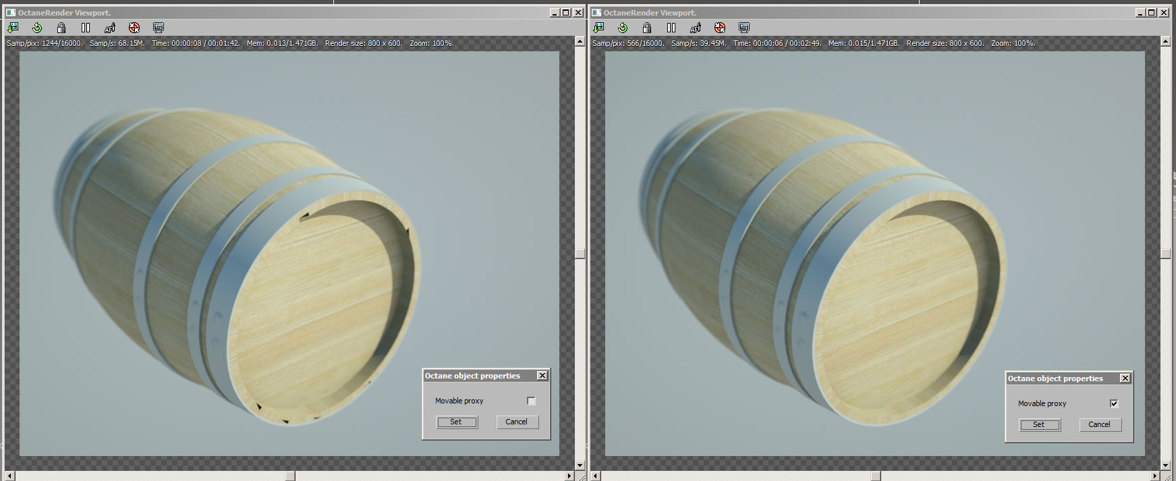Click the 'Samp/s: 39.45M.' status text
The image size is (1176, 481).
pos(699,43)
